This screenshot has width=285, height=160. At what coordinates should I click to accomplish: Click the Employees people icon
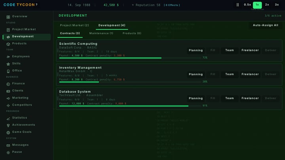coord(8,57)
